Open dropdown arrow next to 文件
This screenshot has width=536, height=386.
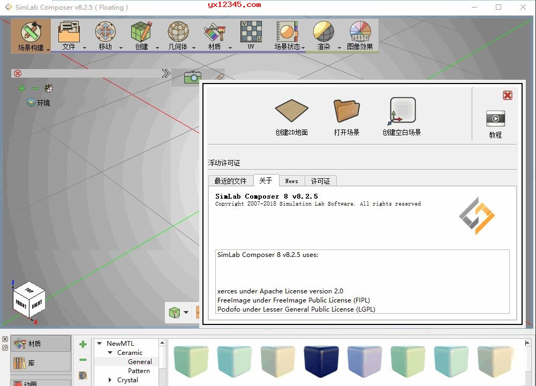[85, 48]
